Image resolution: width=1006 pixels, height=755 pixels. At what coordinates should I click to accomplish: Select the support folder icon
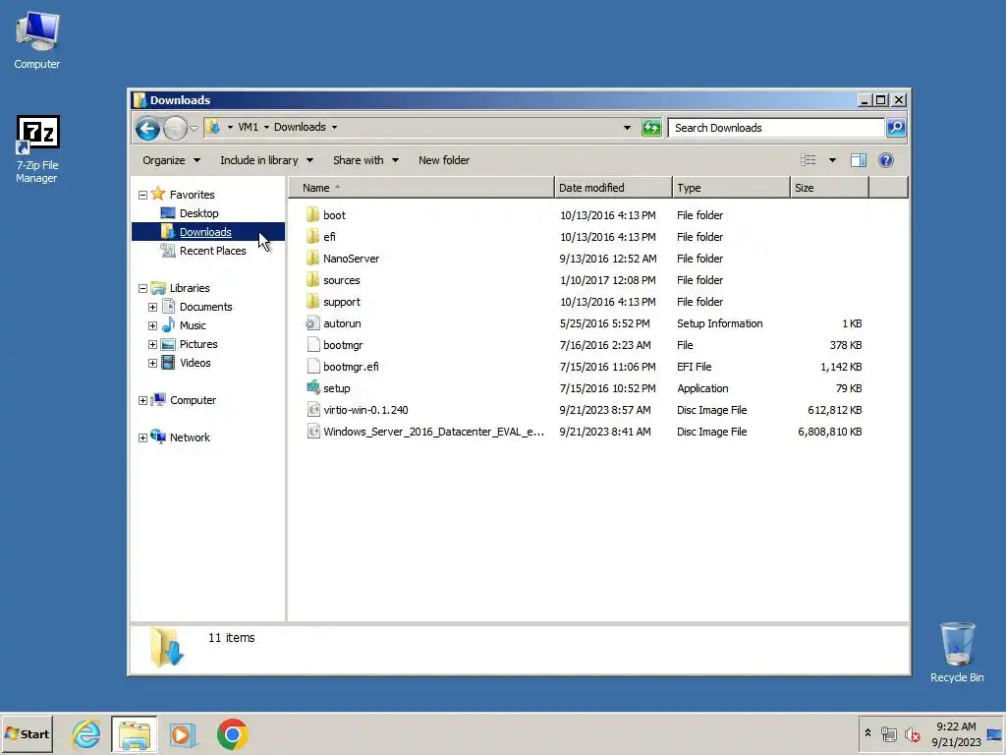click(312, 301)
